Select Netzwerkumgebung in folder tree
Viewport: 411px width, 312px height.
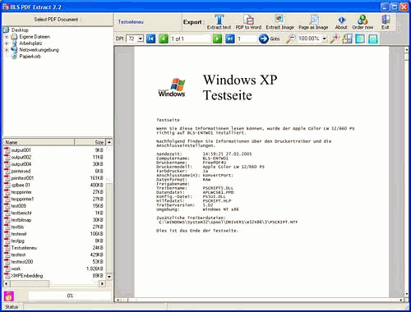pyautogui.click(x=39, y=50)
